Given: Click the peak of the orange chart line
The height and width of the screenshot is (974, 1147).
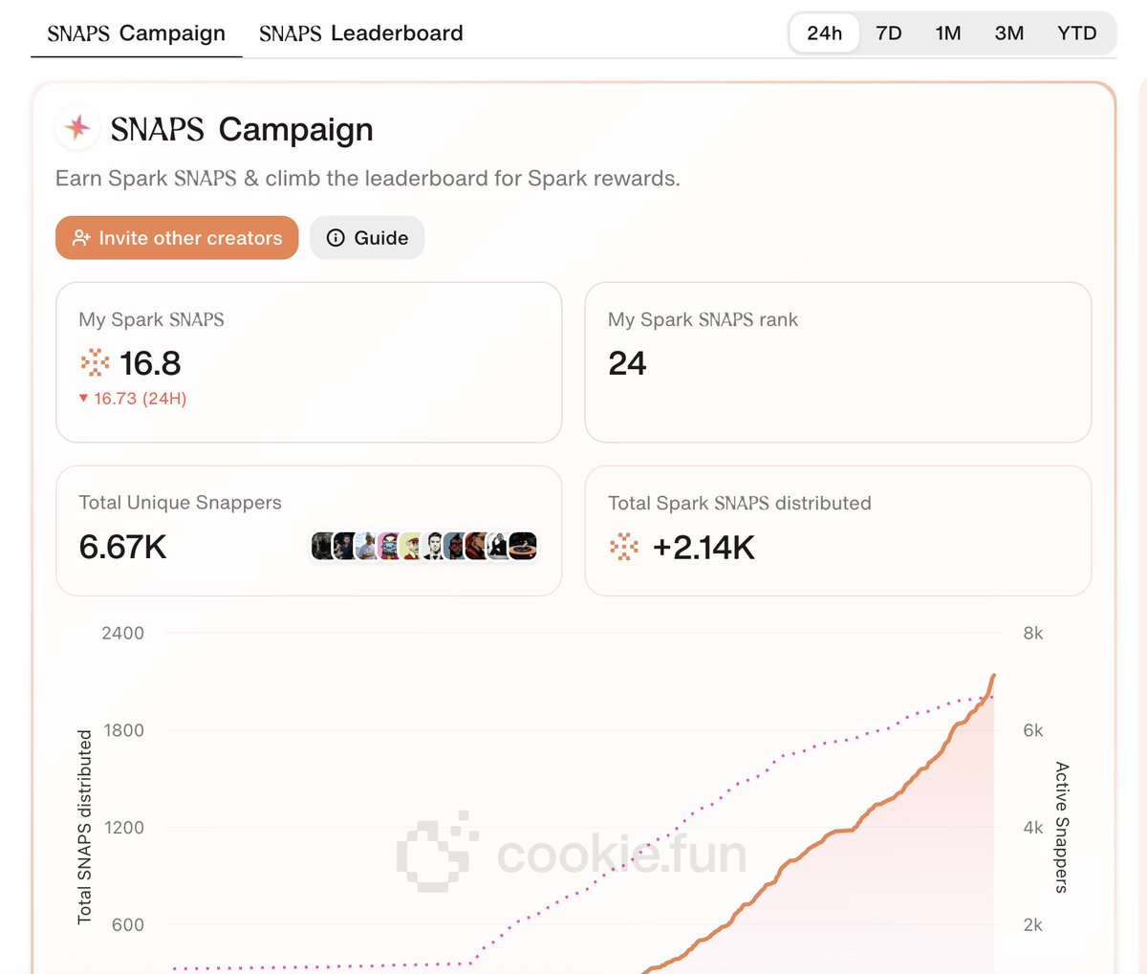Looking at the screenshot, I should pos(994,676).
